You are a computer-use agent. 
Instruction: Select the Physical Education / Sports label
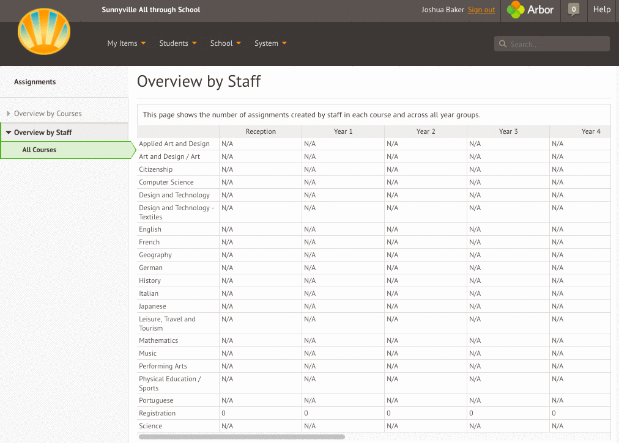[170, 384]
